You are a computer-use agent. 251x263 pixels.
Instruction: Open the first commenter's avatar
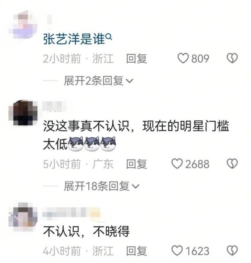click(x=23, y=25)
